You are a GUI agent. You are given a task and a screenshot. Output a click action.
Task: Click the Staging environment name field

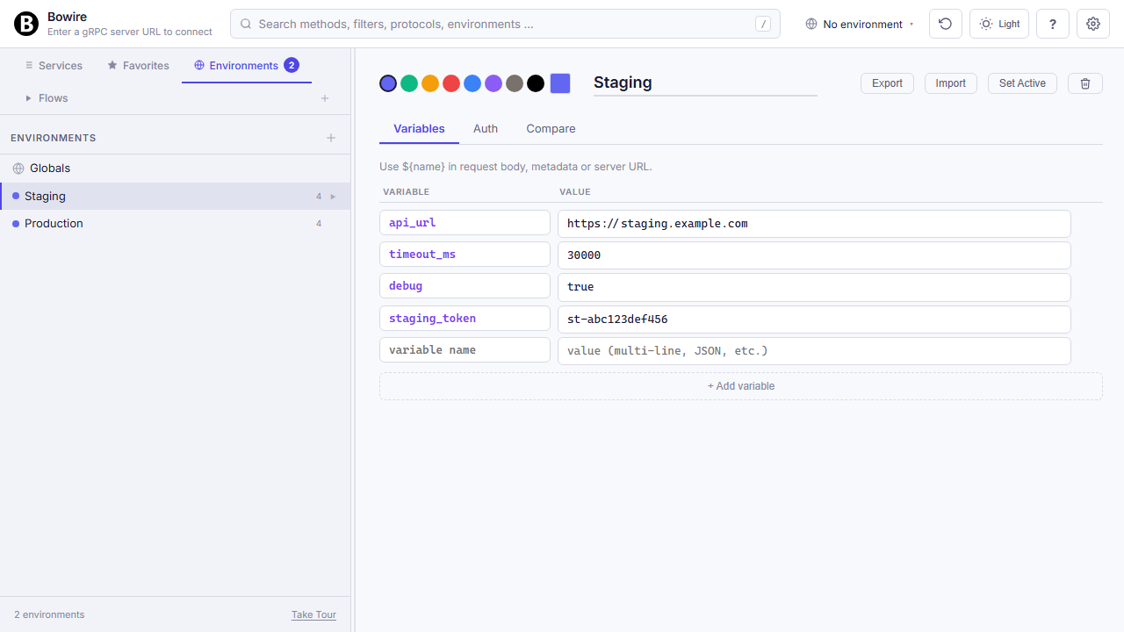coord(705,83)
